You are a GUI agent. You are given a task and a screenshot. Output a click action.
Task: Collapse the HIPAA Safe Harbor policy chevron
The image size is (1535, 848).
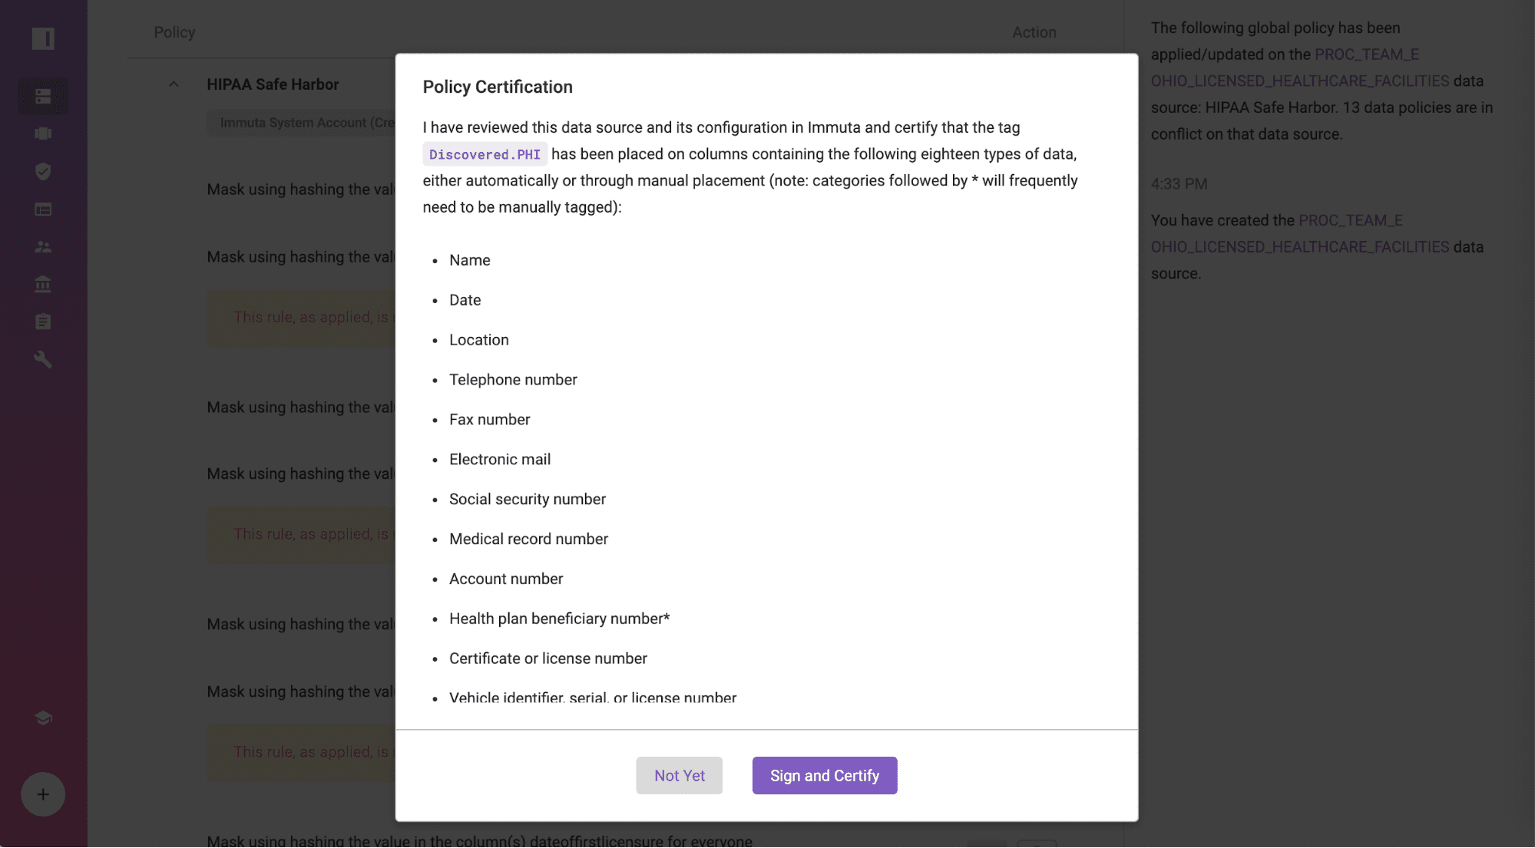click(174, 84)
